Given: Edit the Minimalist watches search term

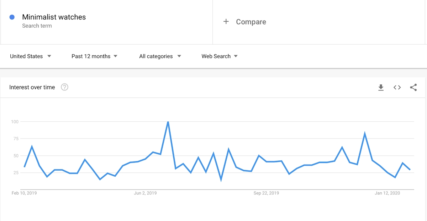Looking at the screenshot, I should 54,17.
